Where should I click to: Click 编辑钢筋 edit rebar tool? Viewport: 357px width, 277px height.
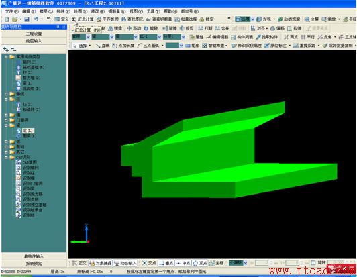pos(217,37)
